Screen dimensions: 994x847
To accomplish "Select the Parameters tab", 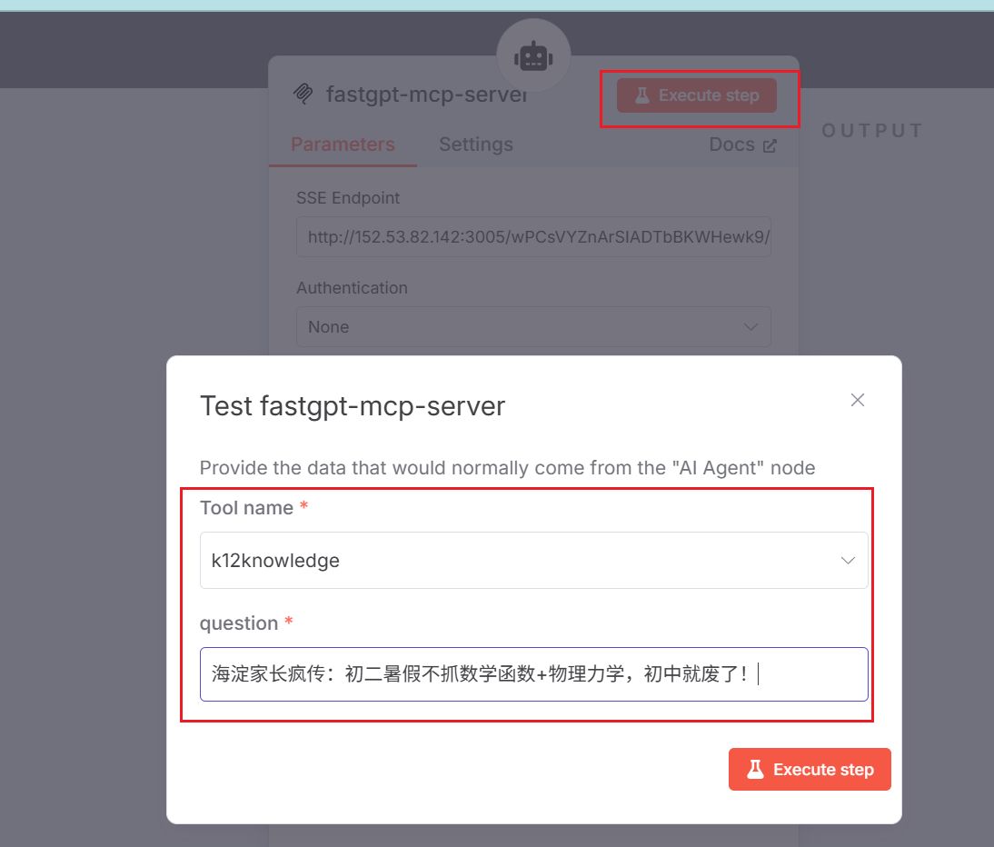I will click(x=343, y=144).
